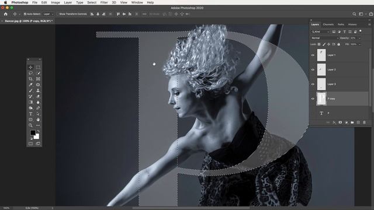This screenshot has height=210, width=374.
Task: Select the Lasso tool
Action: (x=30, y=73)
